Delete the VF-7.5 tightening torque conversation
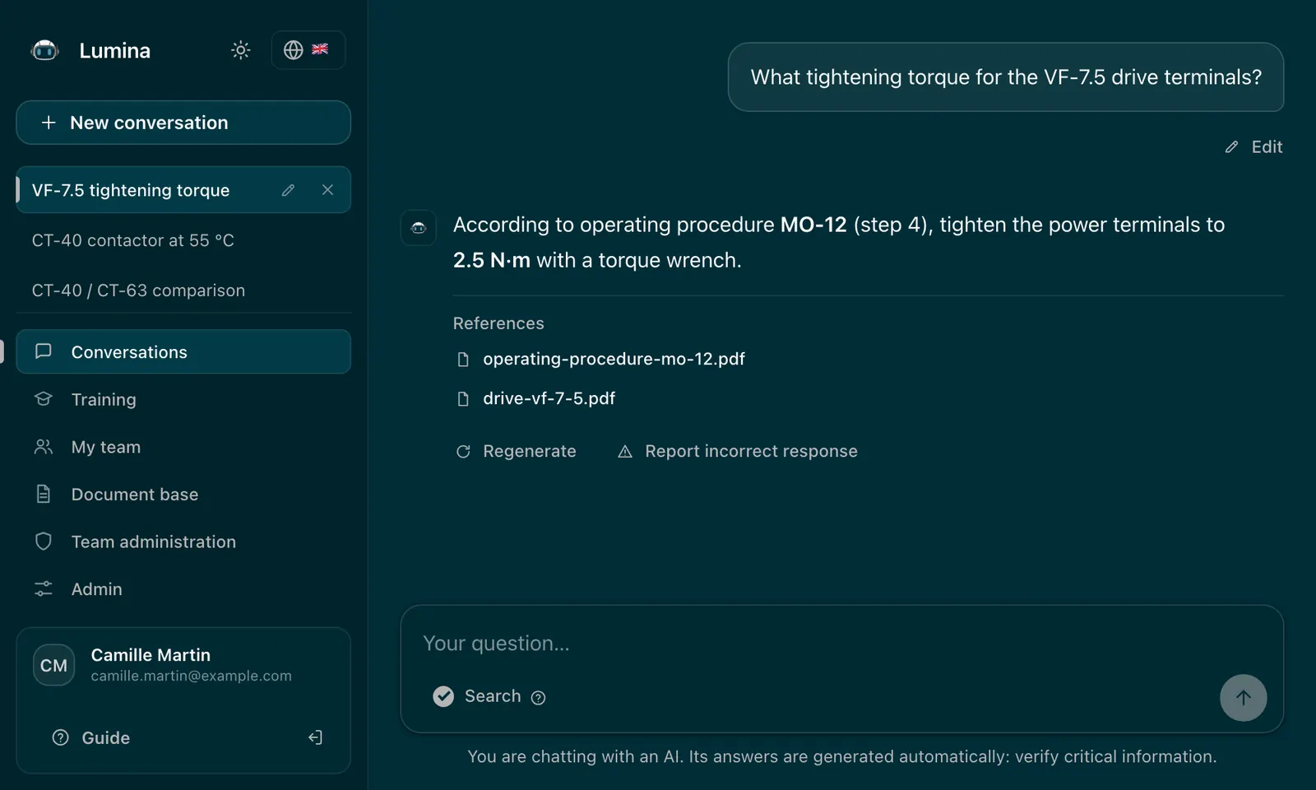This screenshot has height=790, width=1316. [x=327, y=190]
